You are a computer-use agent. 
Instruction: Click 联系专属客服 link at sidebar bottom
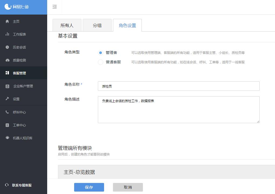click(x=22, y=185)
